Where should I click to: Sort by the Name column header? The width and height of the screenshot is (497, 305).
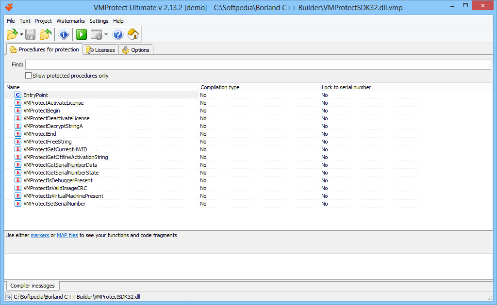coord(102,87)
